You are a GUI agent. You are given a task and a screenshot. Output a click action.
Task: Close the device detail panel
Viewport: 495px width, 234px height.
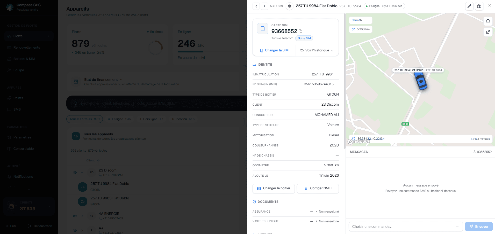[x=490, y=5]
